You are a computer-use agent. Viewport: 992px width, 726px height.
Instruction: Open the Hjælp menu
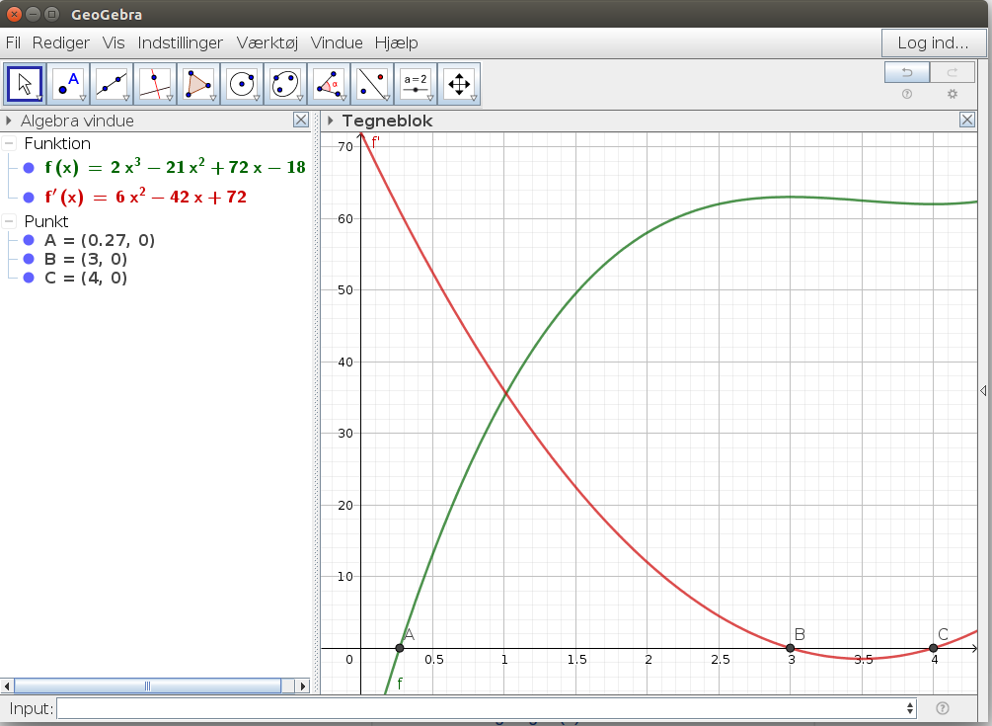(x=396, y=43)
